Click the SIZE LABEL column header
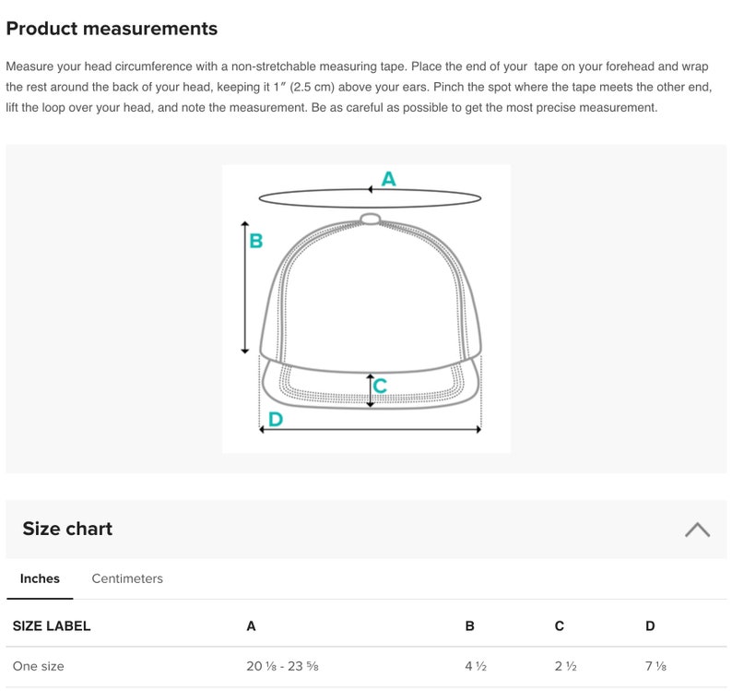Image resolution: width=732 pixels, height=691 pixels. pyautogui.click(x=52, y=626)
